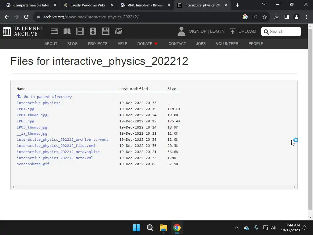Screen dimensions: 313x235
Task: Open IP03_thumb.jpg file link
Action: (32, 127)
